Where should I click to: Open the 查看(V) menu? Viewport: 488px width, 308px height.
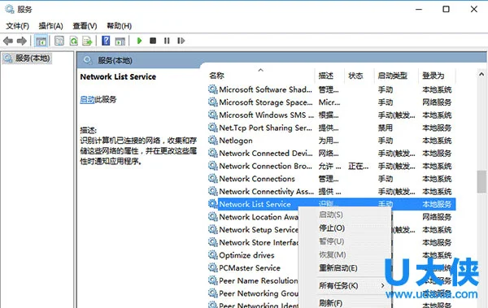pyautogui.click(x=85, y=26)
